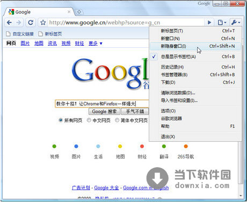Choose 新窗口(N) menu item
247x202 pixels.
pyautogui.click(x=195, y=39)
